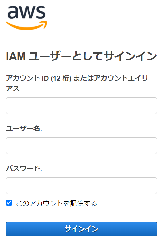Click the アカウント ID (12 桁) label
This screenshot has height=242, width=165.
point(39,78)
